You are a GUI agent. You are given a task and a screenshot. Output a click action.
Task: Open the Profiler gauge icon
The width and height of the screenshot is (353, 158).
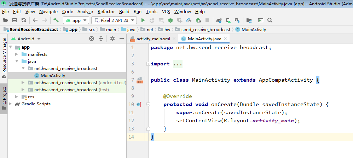coord(189,21)
